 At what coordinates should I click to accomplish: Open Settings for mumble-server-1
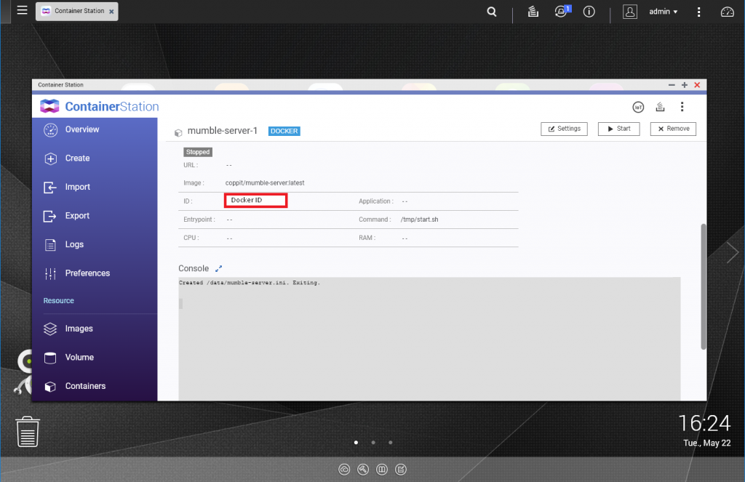pos(564,129)
